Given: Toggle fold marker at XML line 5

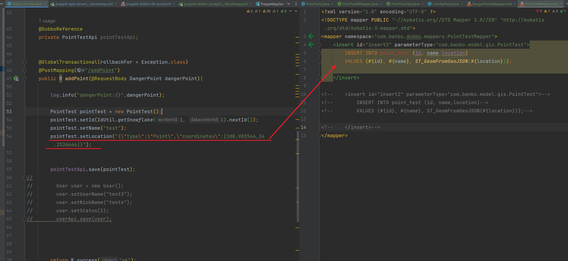Looking at the screenshot, I should (319, 53).
